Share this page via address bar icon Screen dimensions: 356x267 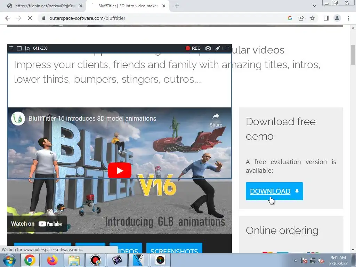(x=301, y=18)
